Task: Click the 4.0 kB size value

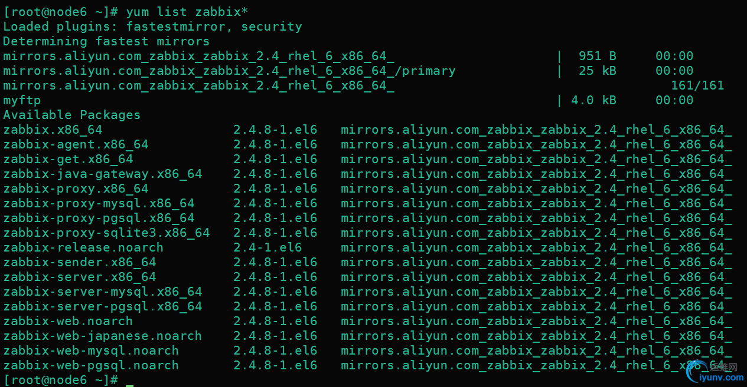Action: point(593,100)
